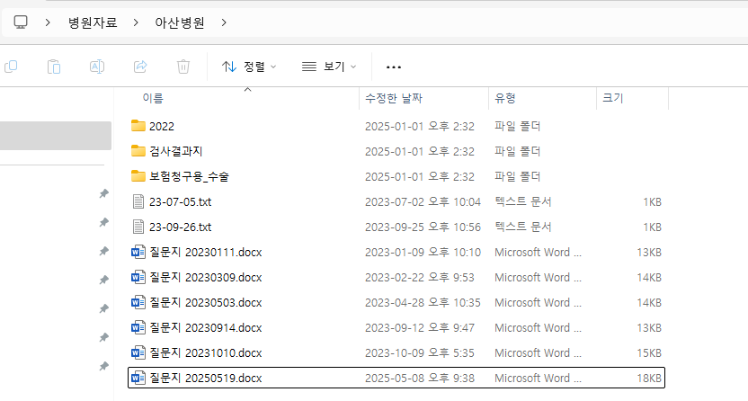Viewport: 748px width, 401px height.
Task: Expand chevron after 아산병원 breadcrumb
Action: 224,22
